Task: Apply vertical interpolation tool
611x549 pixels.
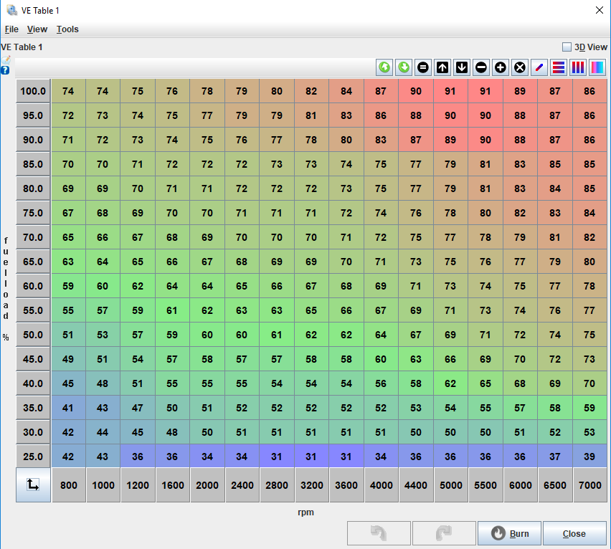Action: [x=577, y=67]
